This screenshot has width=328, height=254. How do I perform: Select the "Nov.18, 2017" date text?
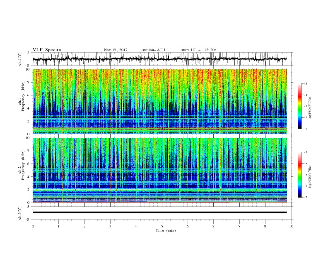[x=116, y=50]
